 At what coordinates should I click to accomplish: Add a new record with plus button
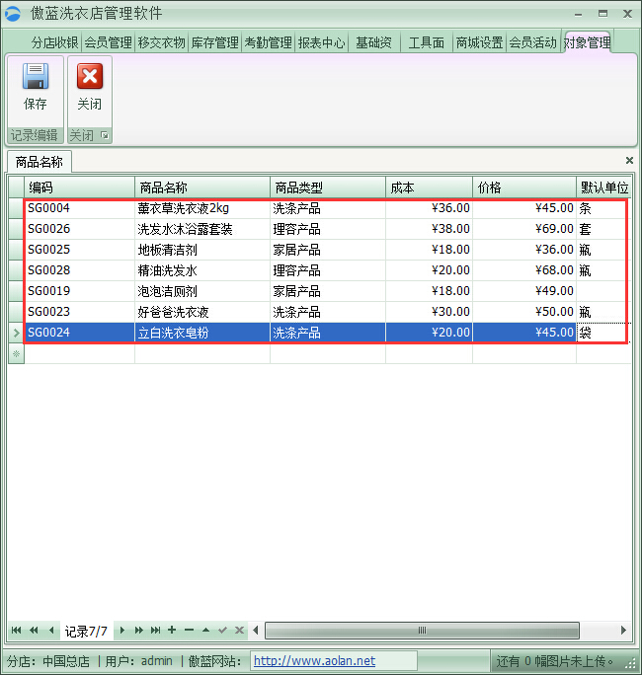[x=172, y=630]
